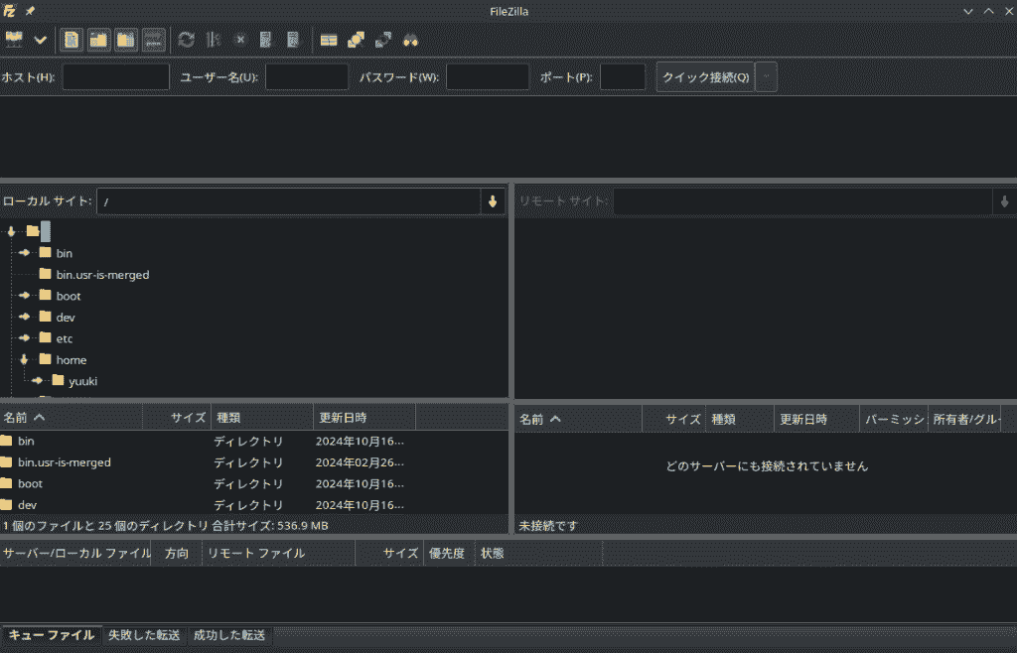The image size is (1017, 653).
Task: Switch to the キュー ファイル tab
Action: click(x=52, y=635)
